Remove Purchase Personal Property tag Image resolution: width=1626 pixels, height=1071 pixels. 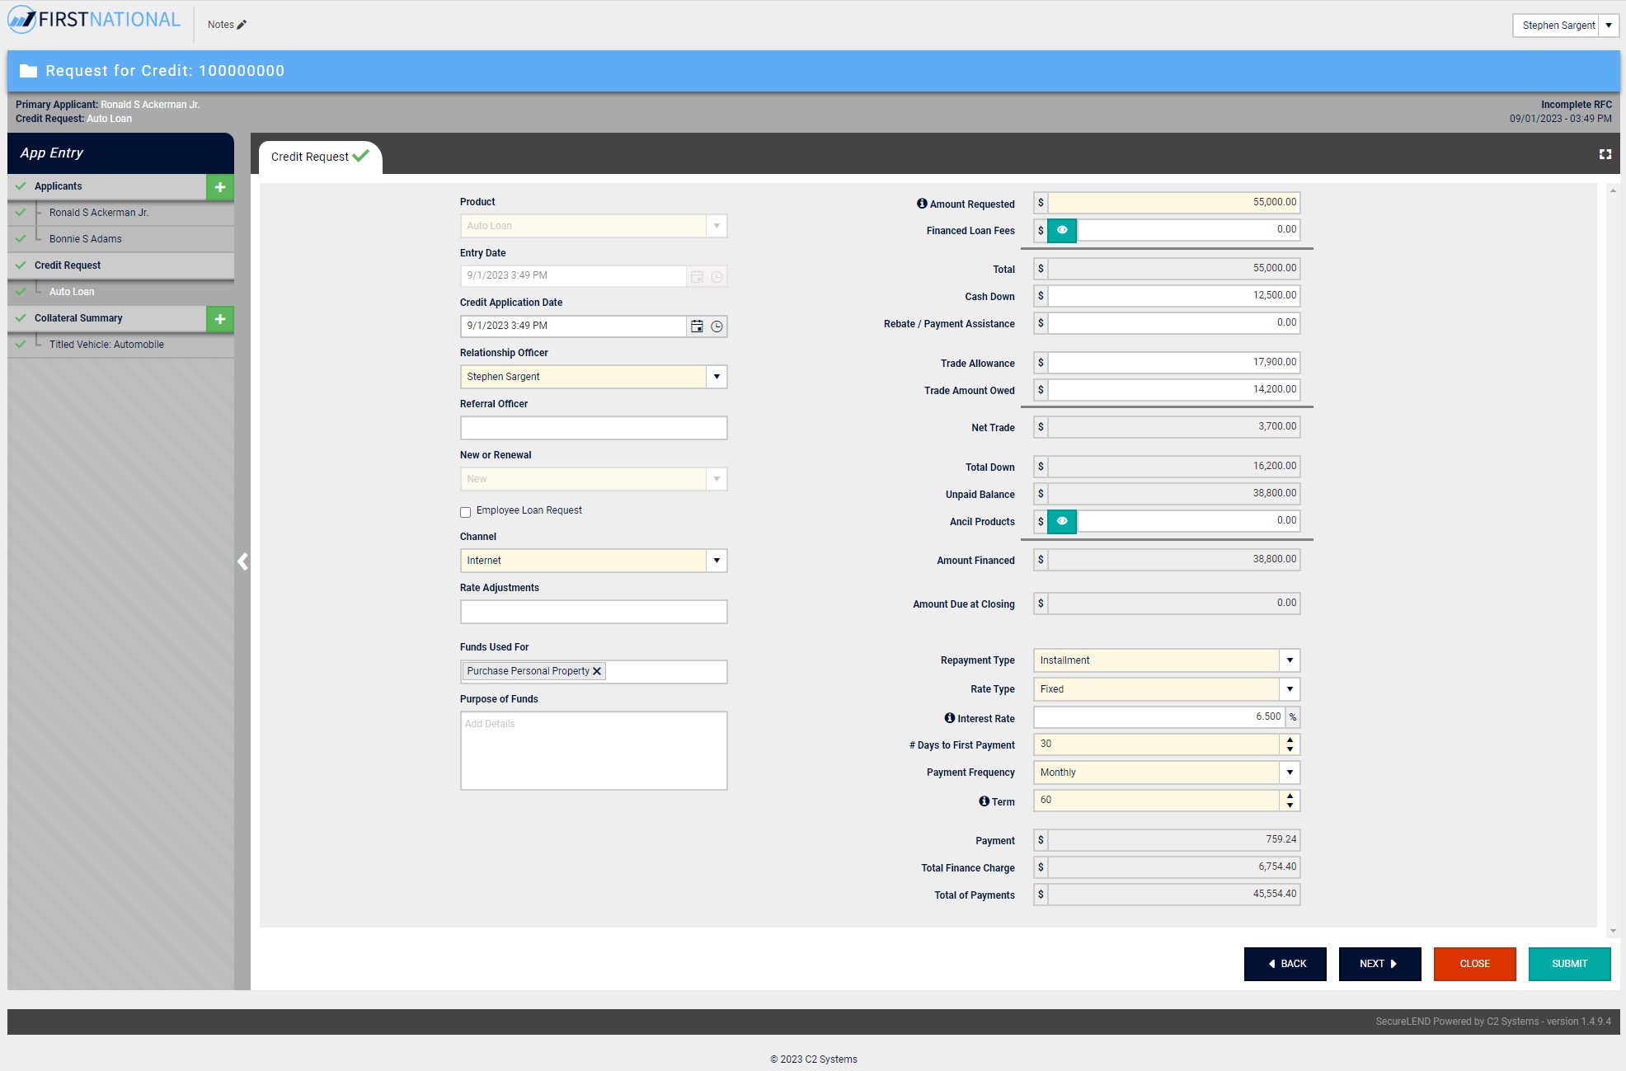(x=597, y=671)
